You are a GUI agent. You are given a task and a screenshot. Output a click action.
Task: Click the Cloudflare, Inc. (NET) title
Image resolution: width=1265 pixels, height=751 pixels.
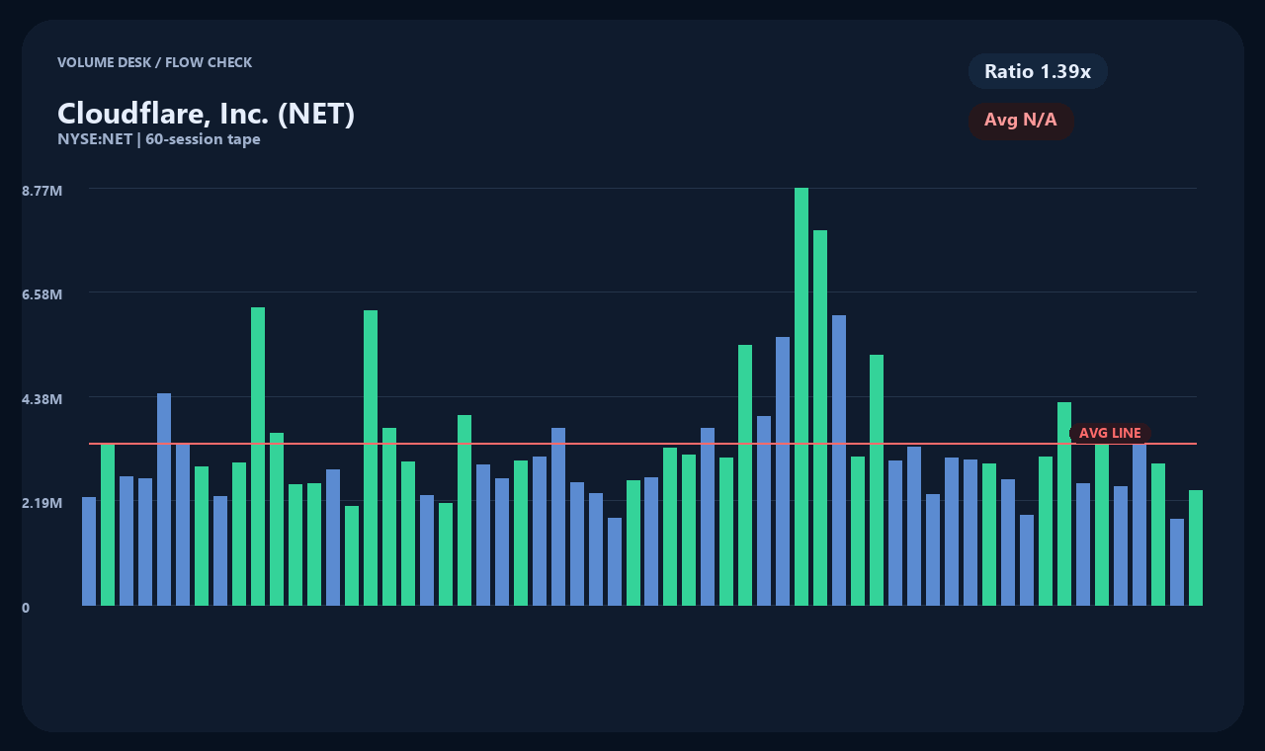click(x=206, y=114)
